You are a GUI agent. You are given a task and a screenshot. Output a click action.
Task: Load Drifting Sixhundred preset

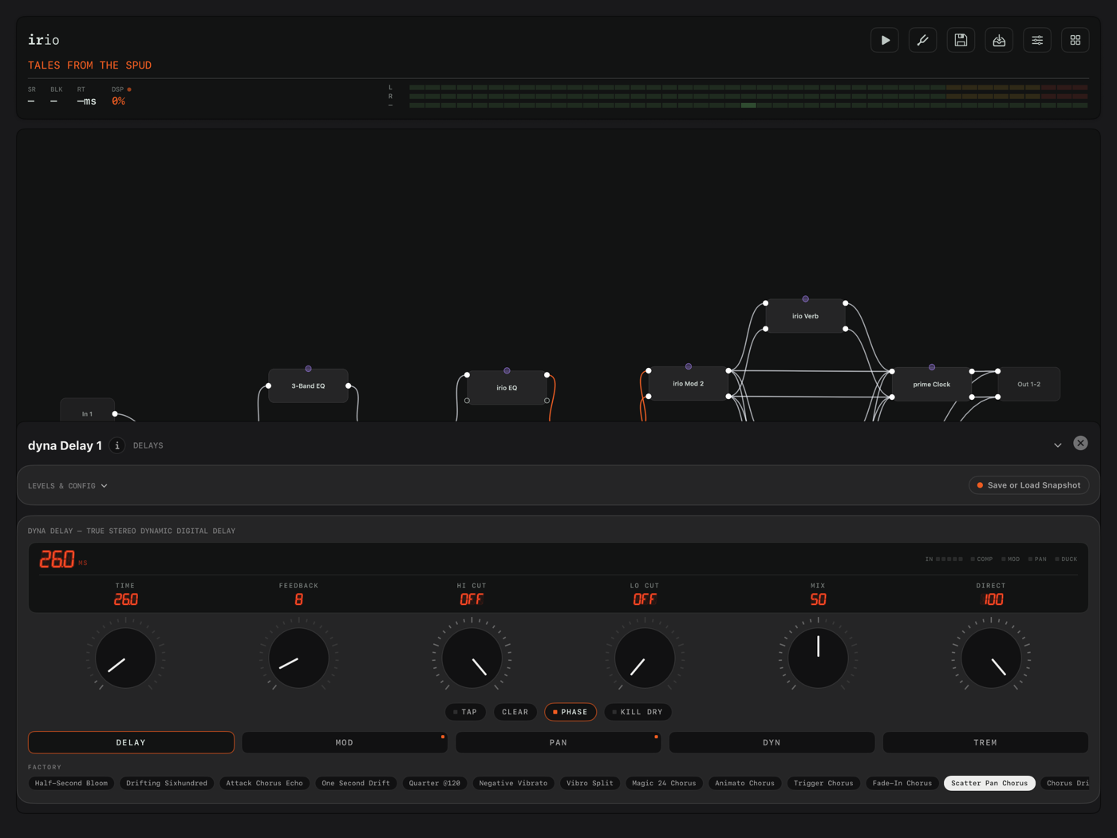pyautogui.click(x=167, y=783)
